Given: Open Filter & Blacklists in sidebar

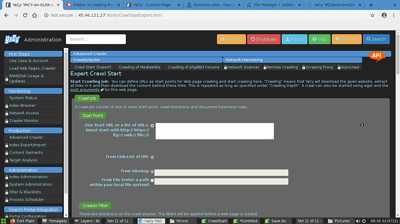Looking at the screenshot, I should point(25,192).
